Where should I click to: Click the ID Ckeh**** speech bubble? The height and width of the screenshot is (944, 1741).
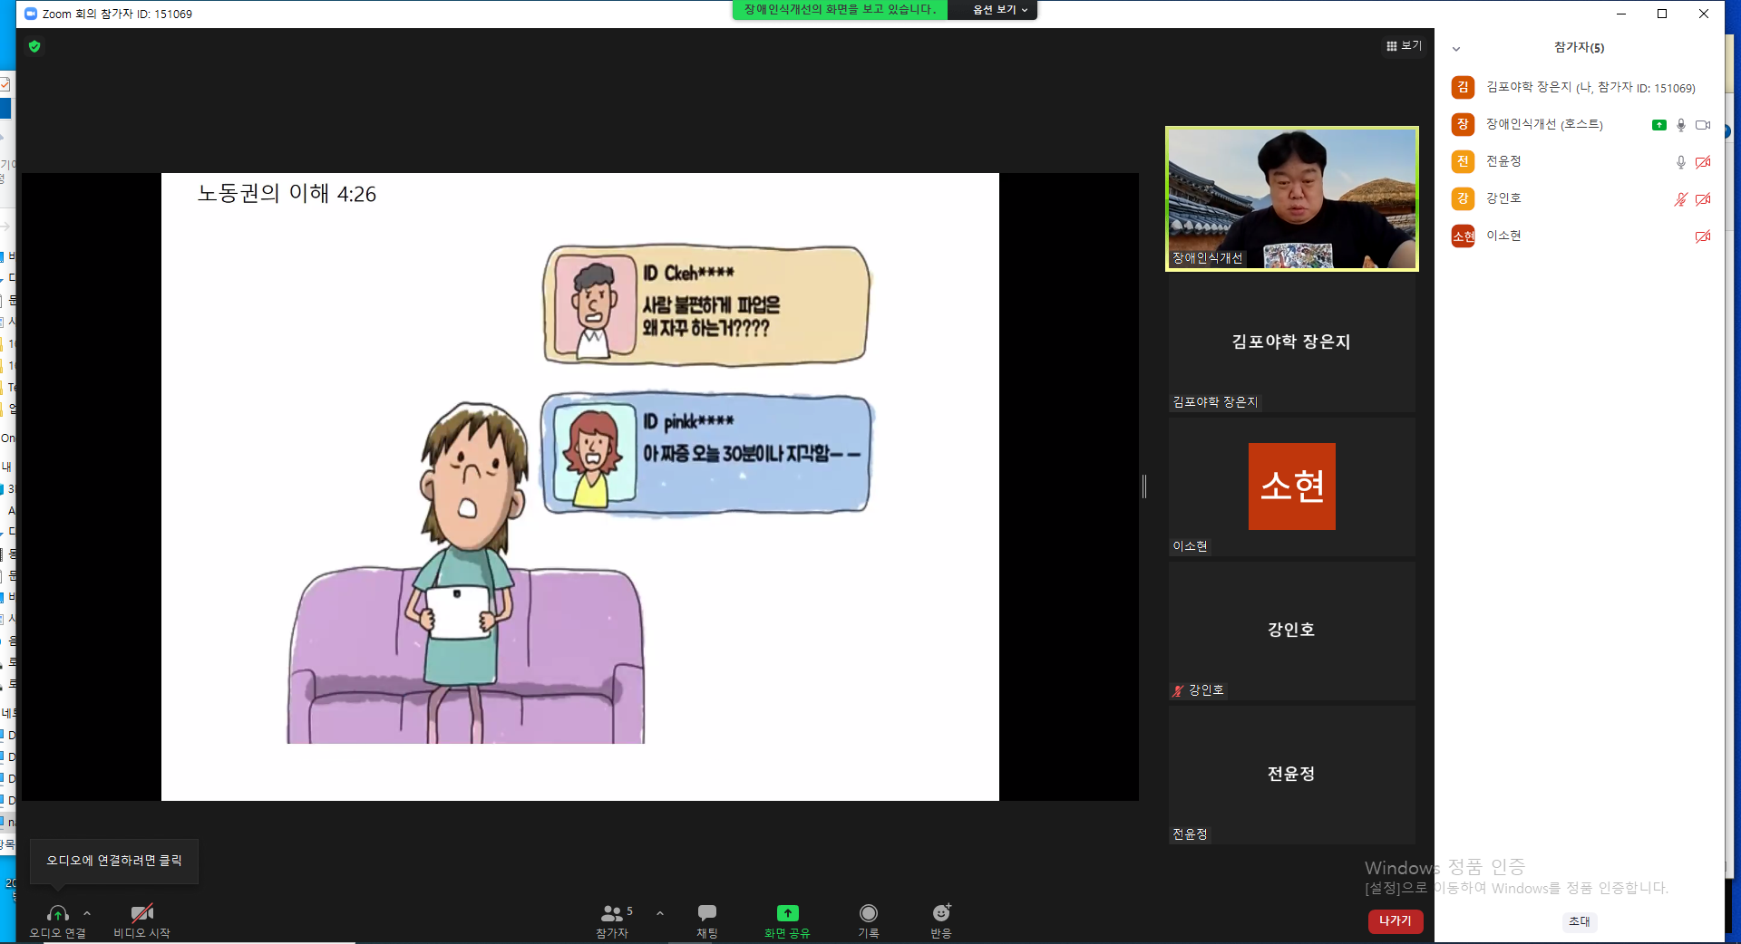706,304
